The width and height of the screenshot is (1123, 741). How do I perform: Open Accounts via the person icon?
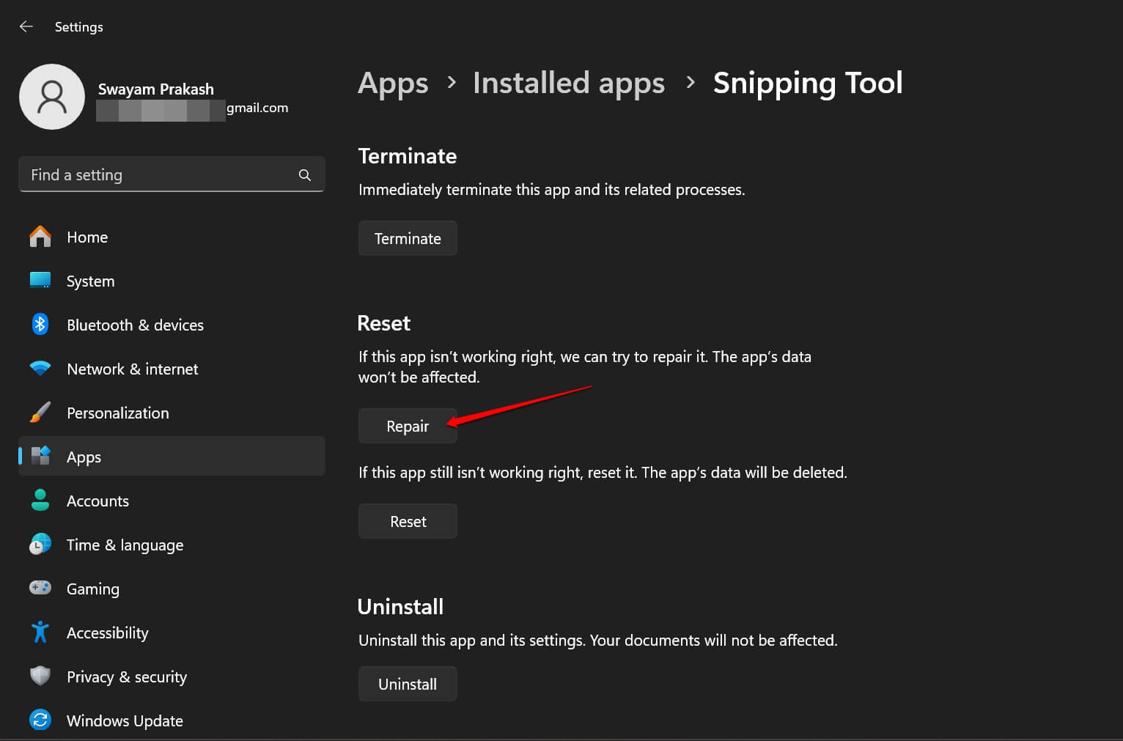point(40,500)
